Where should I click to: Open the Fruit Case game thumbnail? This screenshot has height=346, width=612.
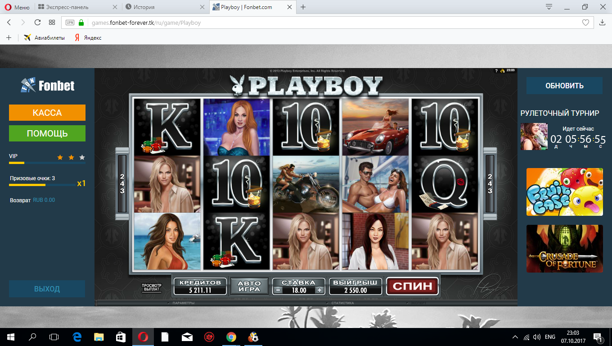point(564,192)
